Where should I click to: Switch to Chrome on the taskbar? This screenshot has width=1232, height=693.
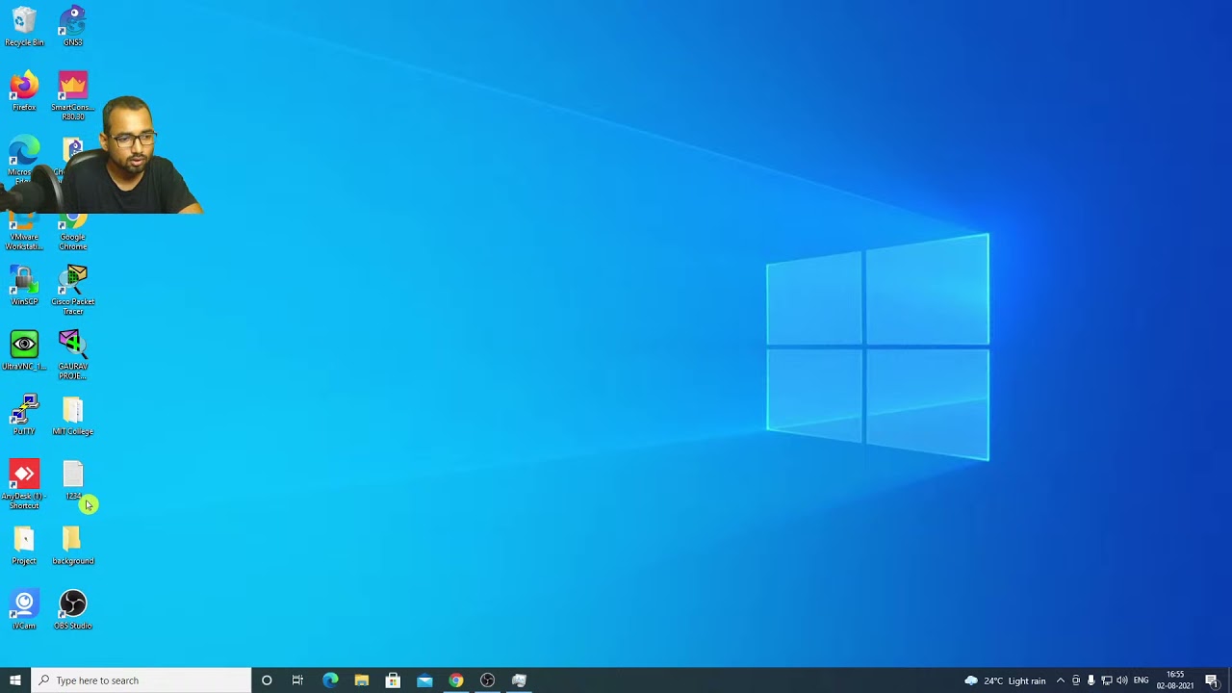456,680
